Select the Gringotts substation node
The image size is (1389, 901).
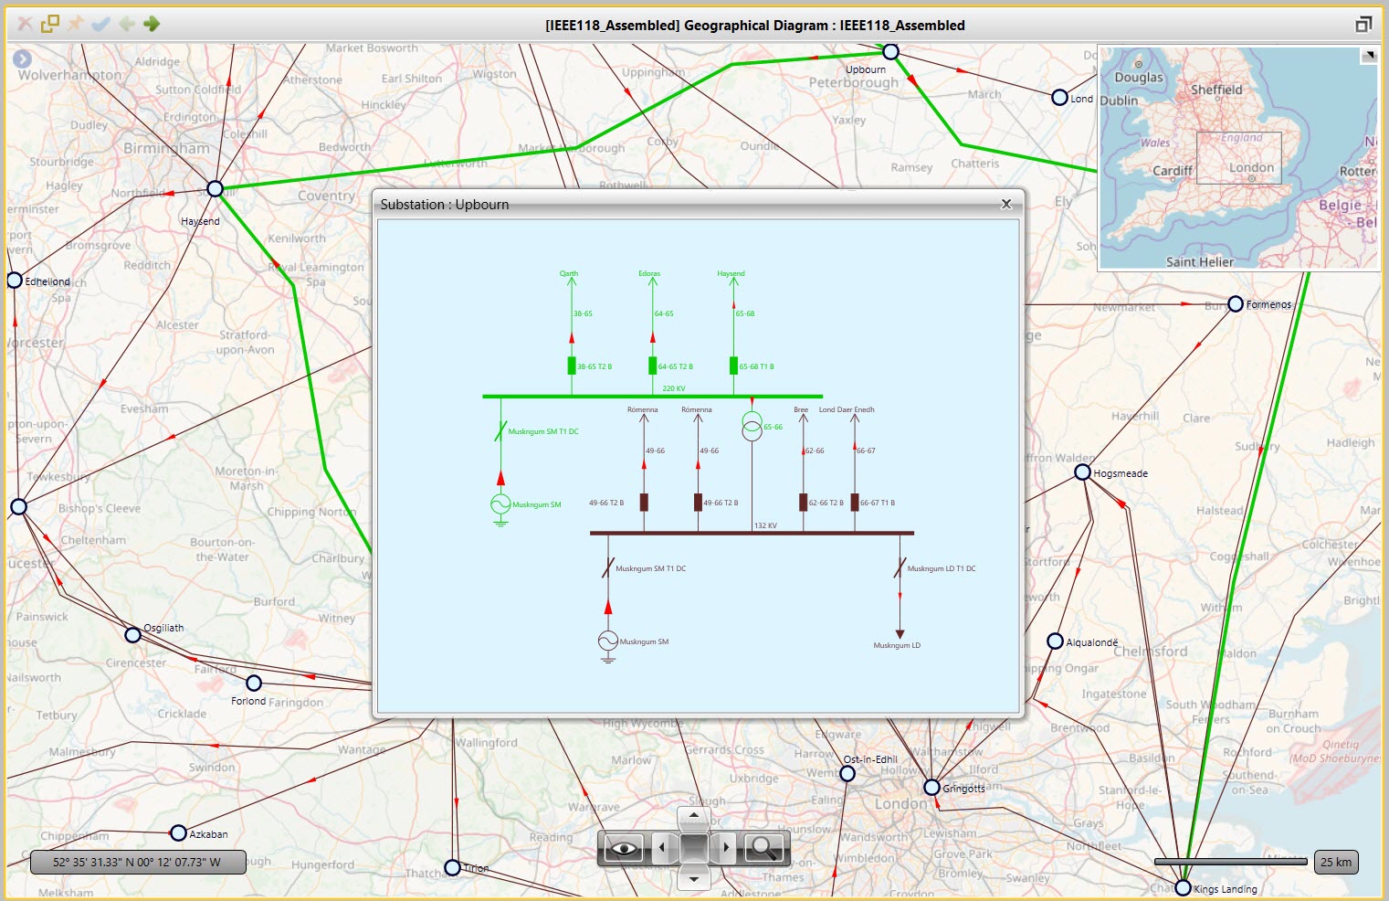click(931, 787)
